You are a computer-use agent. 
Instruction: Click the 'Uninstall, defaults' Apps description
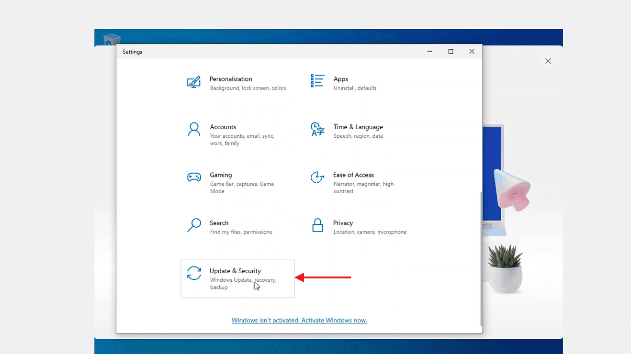click(355, 88)
